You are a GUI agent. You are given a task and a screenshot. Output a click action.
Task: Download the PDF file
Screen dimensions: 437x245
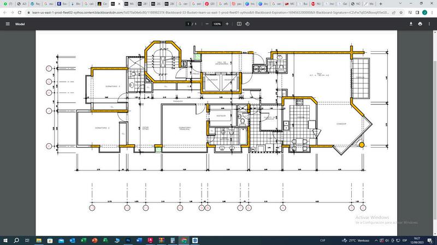(x=411, y=24)
